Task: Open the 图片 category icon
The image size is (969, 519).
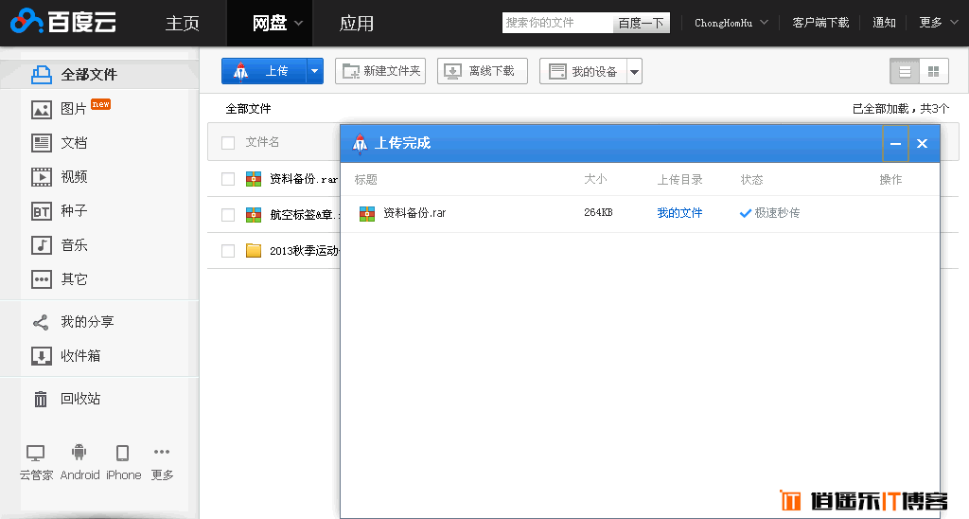Action: pyautogui.click(x=42, y=110)
